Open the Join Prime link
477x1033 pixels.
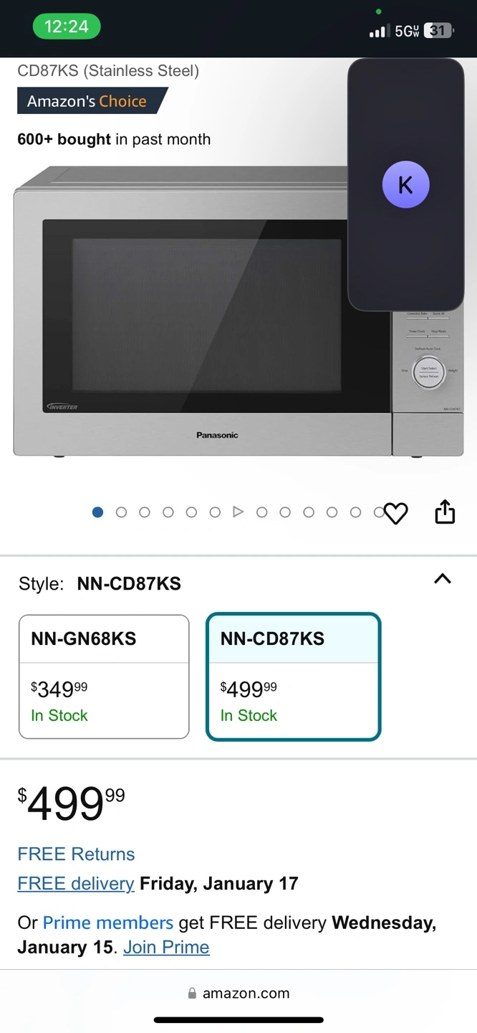[x=166, y=947]
